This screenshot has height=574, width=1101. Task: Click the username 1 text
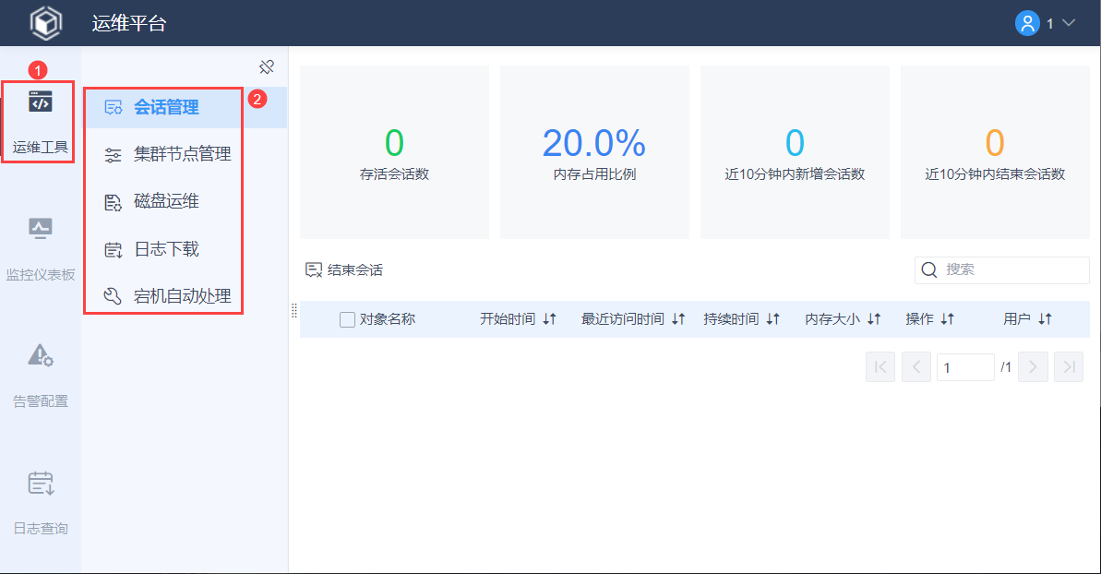[1049, 24]
